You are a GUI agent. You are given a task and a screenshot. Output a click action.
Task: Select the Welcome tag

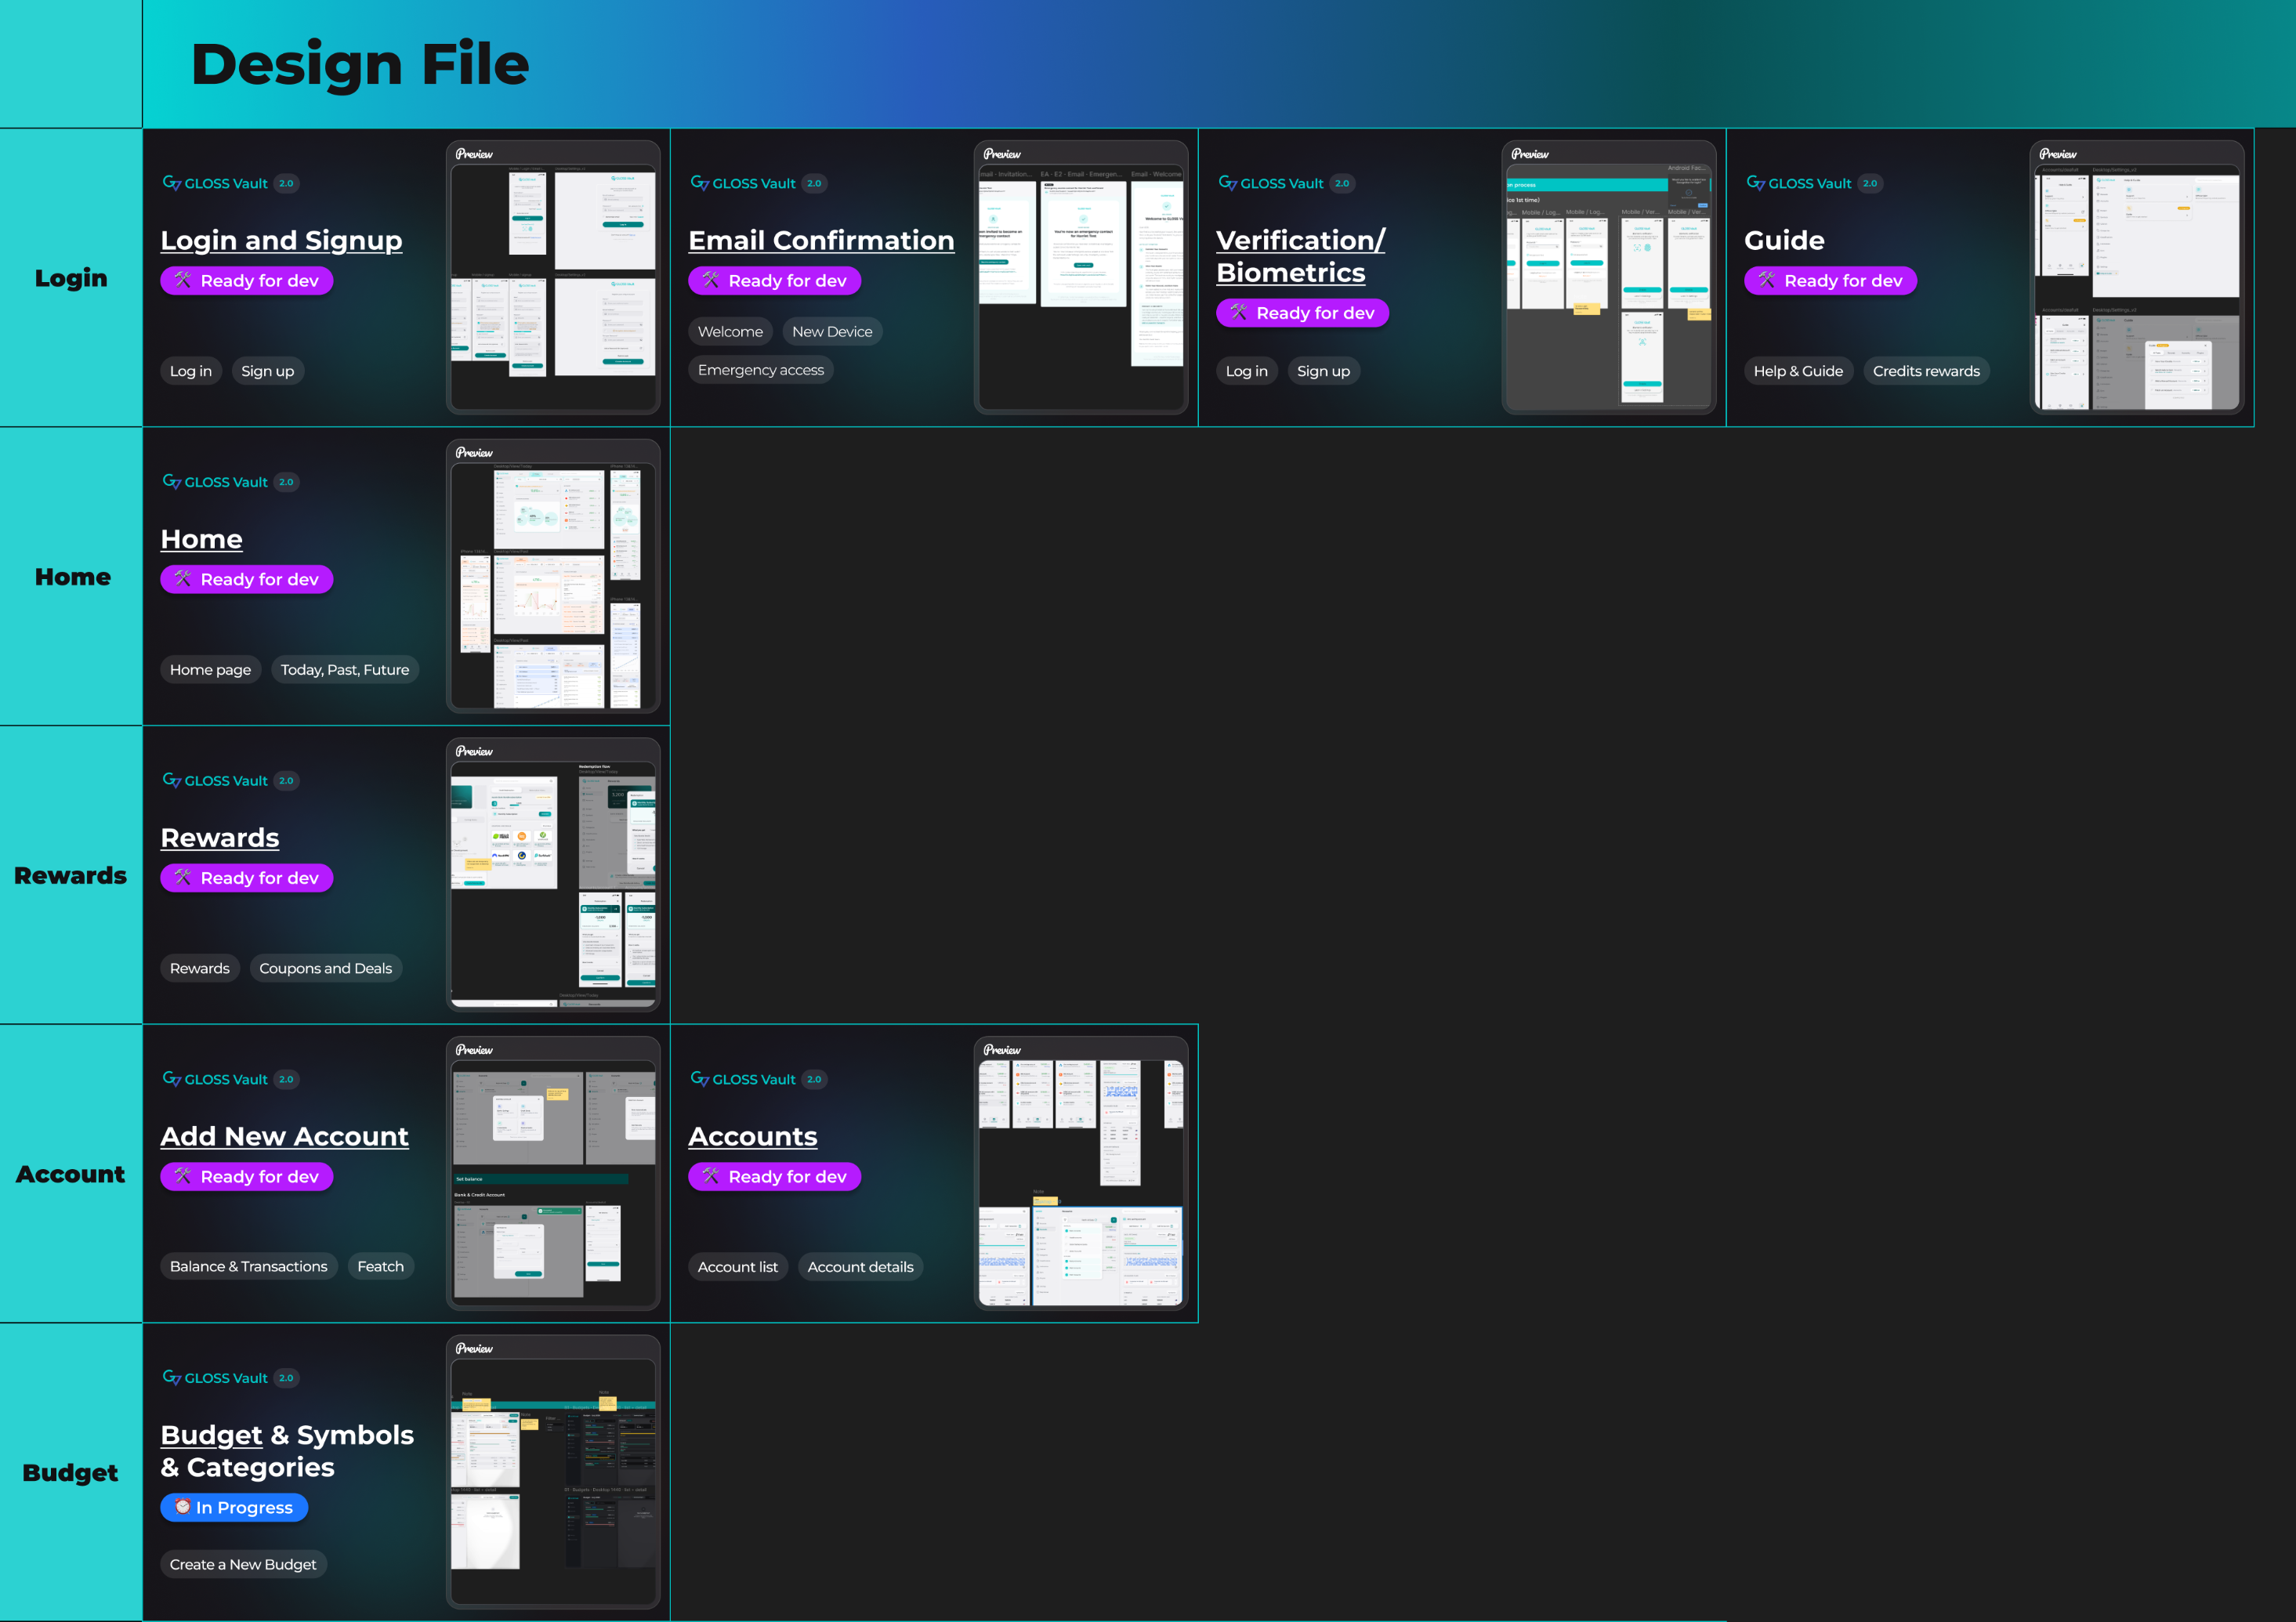(730, 332)
